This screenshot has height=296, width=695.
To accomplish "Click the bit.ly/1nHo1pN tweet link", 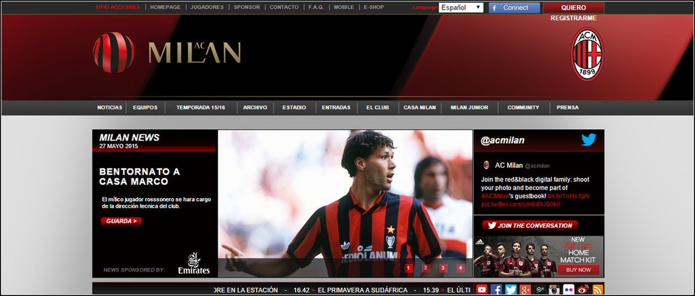I will click(569, 196).
